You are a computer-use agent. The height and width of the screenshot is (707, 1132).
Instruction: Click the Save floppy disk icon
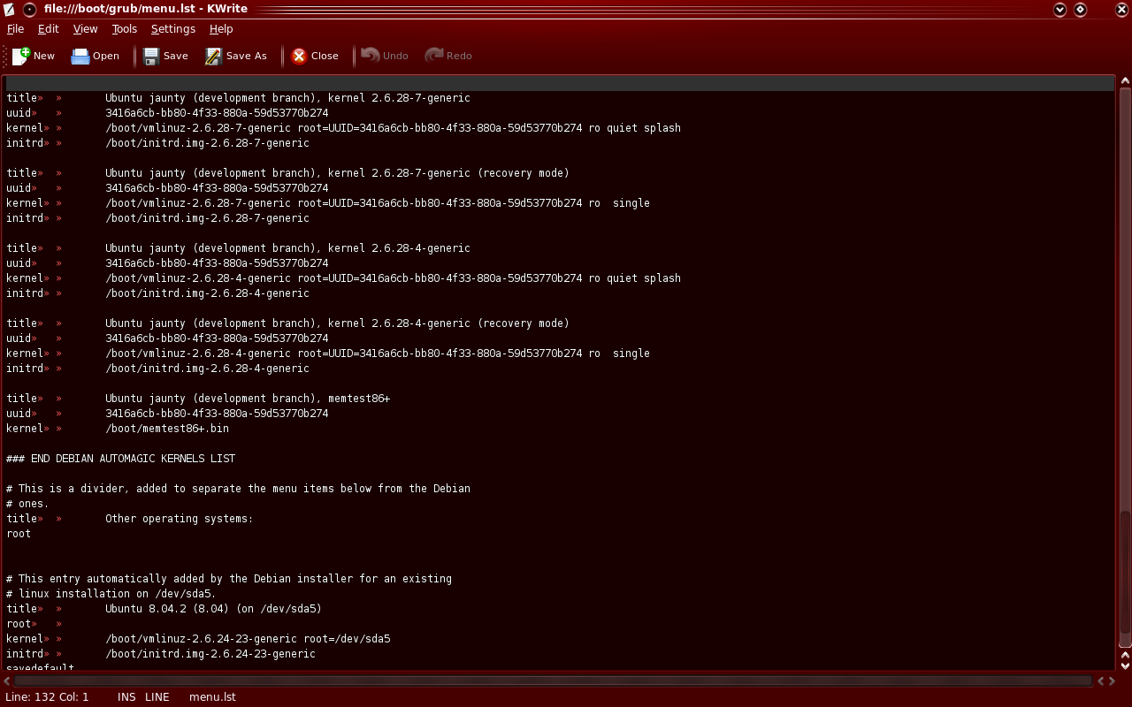[x=151, y=56]
